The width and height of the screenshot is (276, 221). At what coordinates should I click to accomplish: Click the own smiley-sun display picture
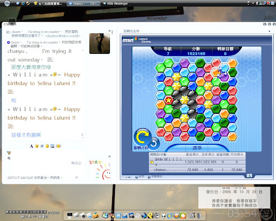point(100,170)
